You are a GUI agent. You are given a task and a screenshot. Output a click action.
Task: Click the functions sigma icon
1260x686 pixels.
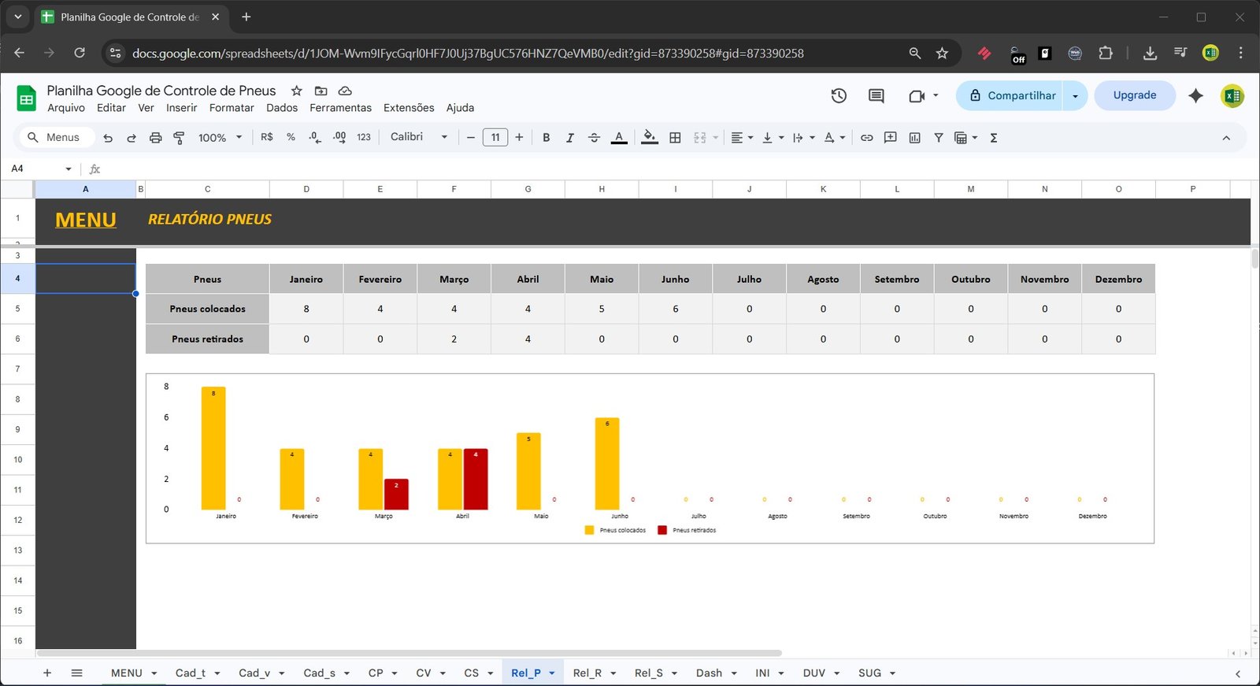(x=994, y=138)
